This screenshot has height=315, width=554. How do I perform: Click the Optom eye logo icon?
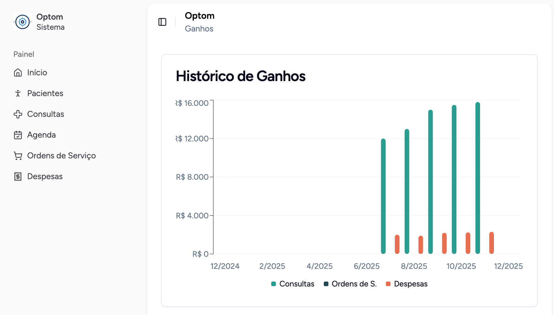23,22
